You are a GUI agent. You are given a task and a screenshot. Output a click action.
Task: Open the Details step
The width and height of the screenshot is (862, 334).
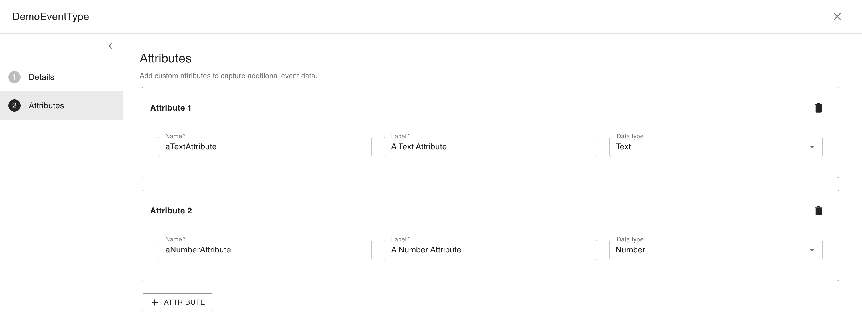42,77
